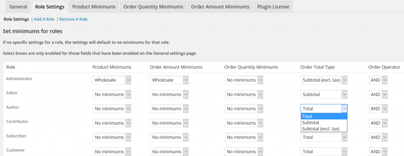
Task: Click the Contributor role name
Action: pyautogui.click(x=17, y=122)
